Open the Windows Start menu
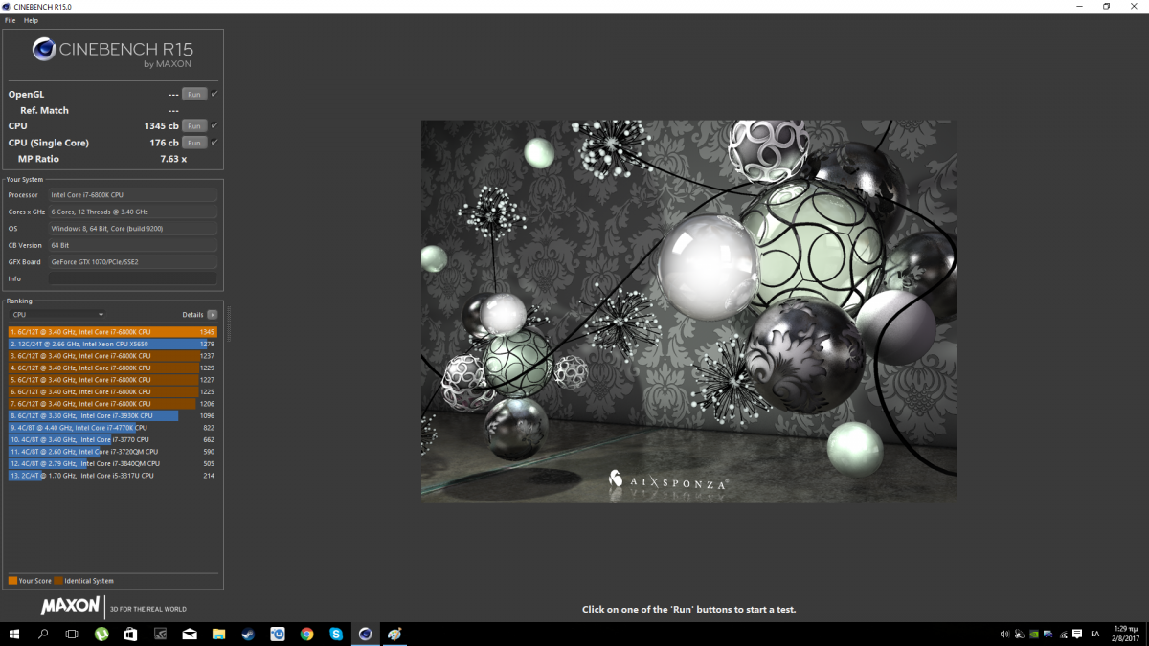The width and height of the screenshot is (1149, 646). point(14,634)
